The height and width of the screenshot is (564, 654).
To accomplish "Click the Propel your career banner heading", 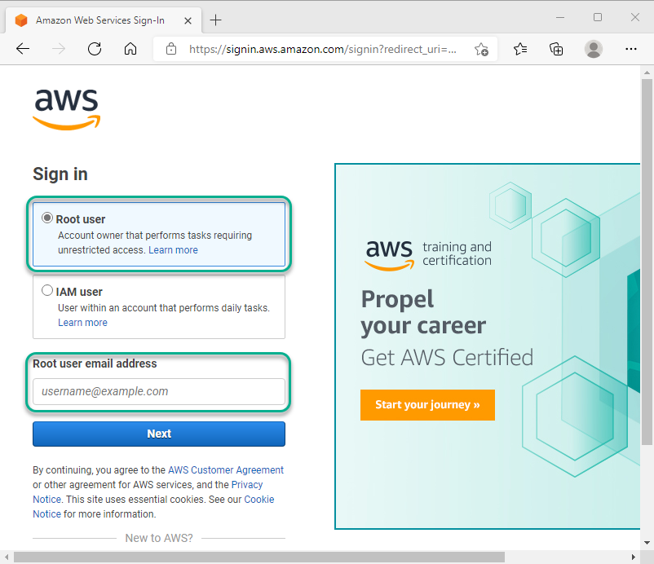I will pos(423,312).
